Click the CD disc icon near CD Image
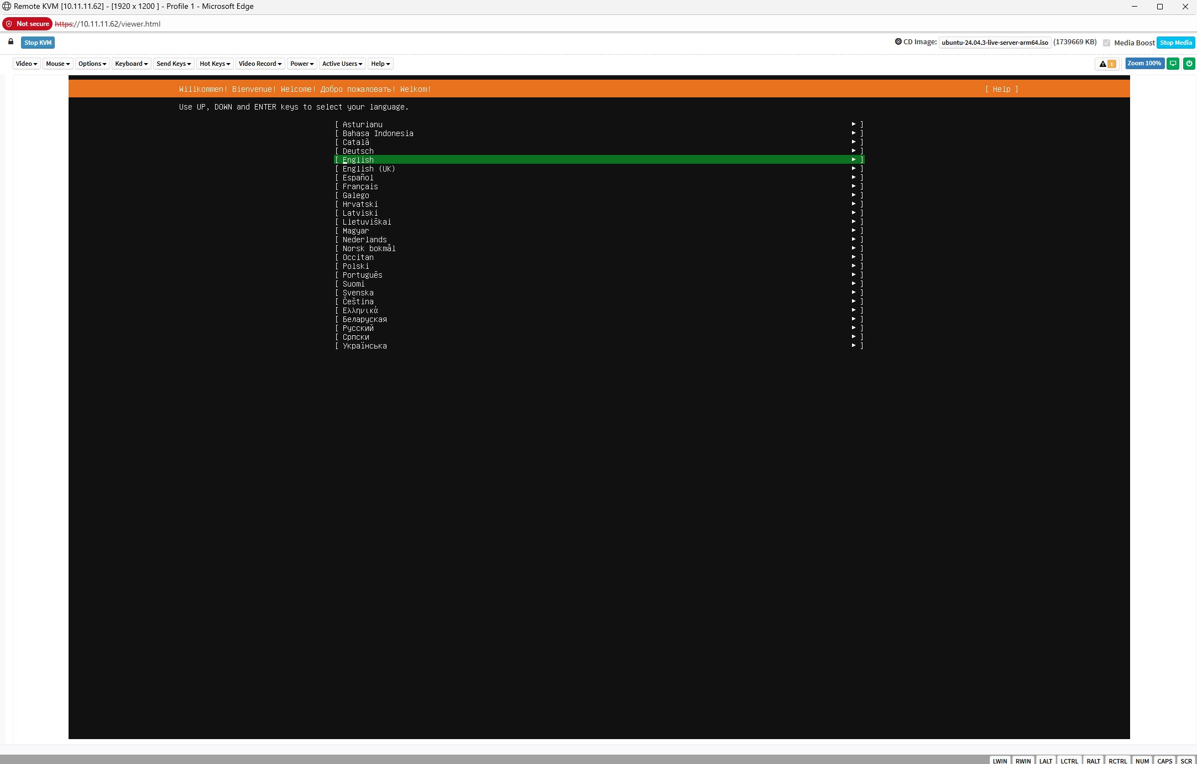 coord(898,42)
